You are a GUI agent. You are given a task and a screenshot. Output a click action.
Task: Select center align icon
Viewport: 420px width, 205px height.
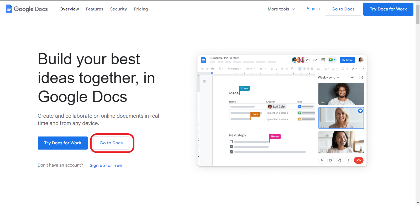pyautogui.click(x=304, y=69)
